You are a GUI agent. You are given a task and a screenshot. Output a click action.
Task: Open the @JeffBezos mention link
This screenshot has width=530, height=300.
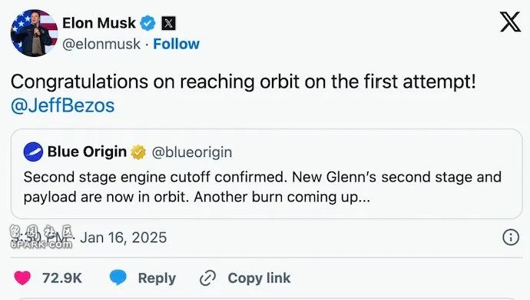pos(62,105)
